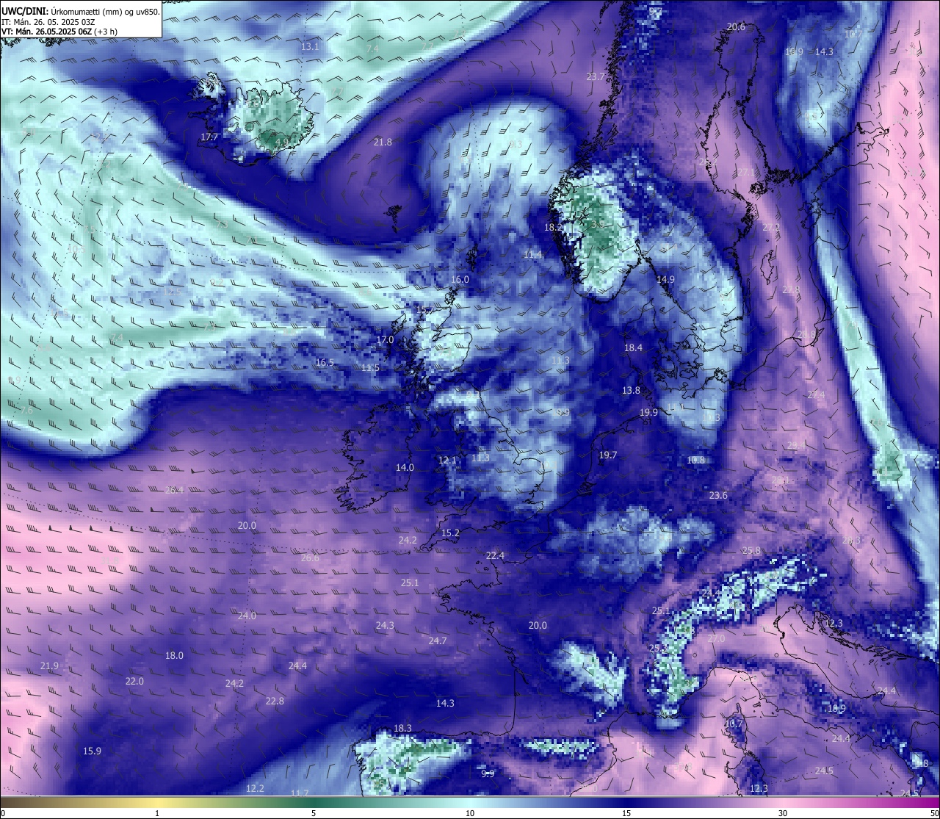Click the 17.7 value west of Iceland

coord(209,137)
